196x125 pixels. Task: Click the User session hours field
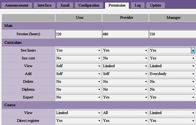click(x=78, y=34)
